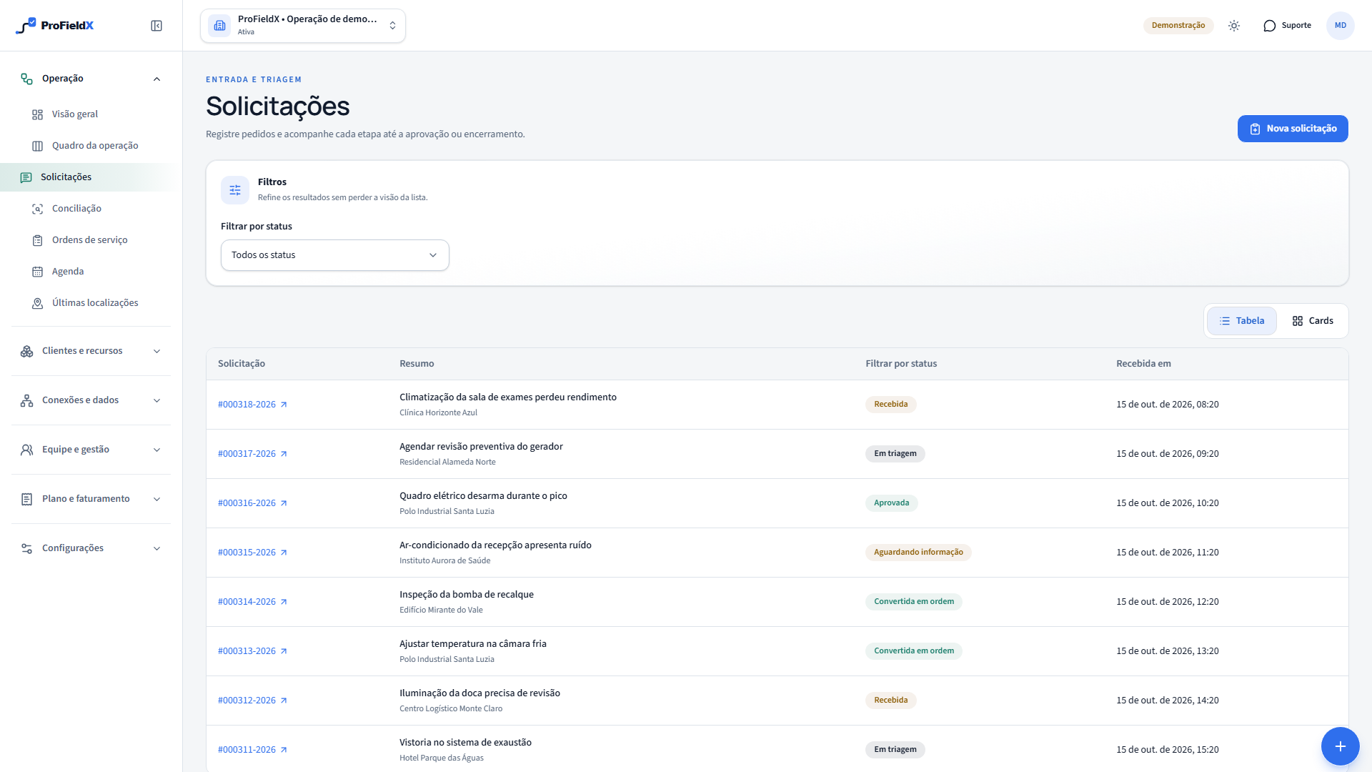
Task: Open external link icon for #000318-2026
Action: pos(284,405)
